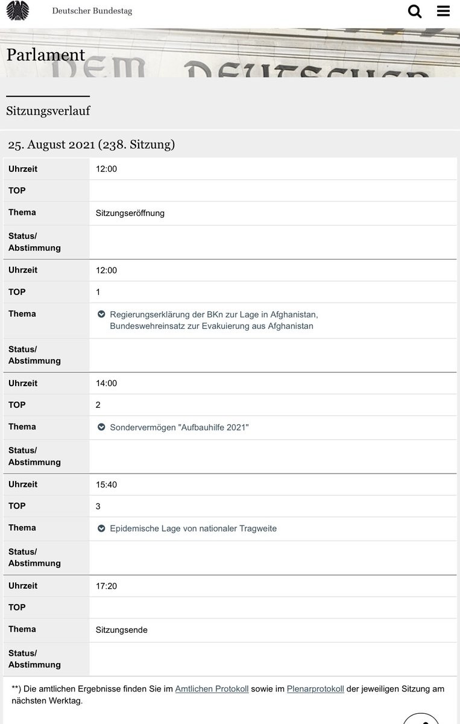Screen dimensions: 460x724
Task: Click the 15:40 time cell
Action: (x=107, y=484)
